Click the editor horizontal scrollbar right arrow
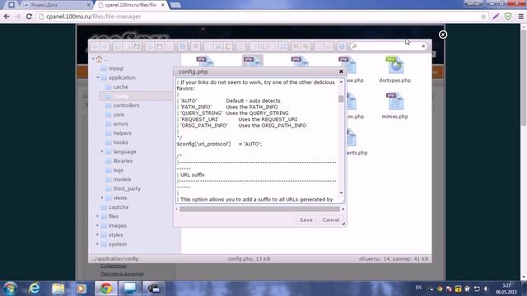 point(343,209)
